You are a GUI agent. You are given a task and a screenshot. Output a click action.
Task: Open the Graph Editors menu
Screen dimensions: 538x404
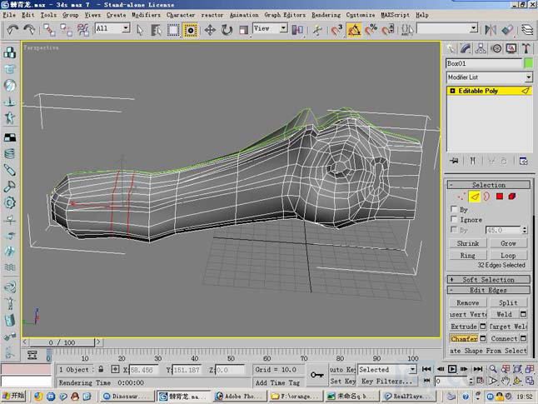tap(285, 15)
